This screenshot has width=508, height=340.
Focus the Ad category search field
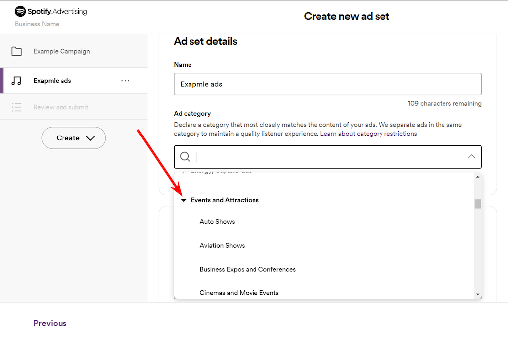[327, 157]
